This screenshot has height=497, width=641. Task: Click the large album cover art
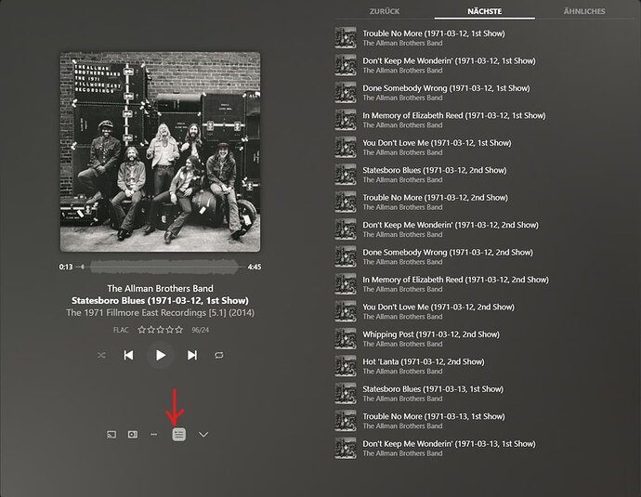click(x=160, y=151)
